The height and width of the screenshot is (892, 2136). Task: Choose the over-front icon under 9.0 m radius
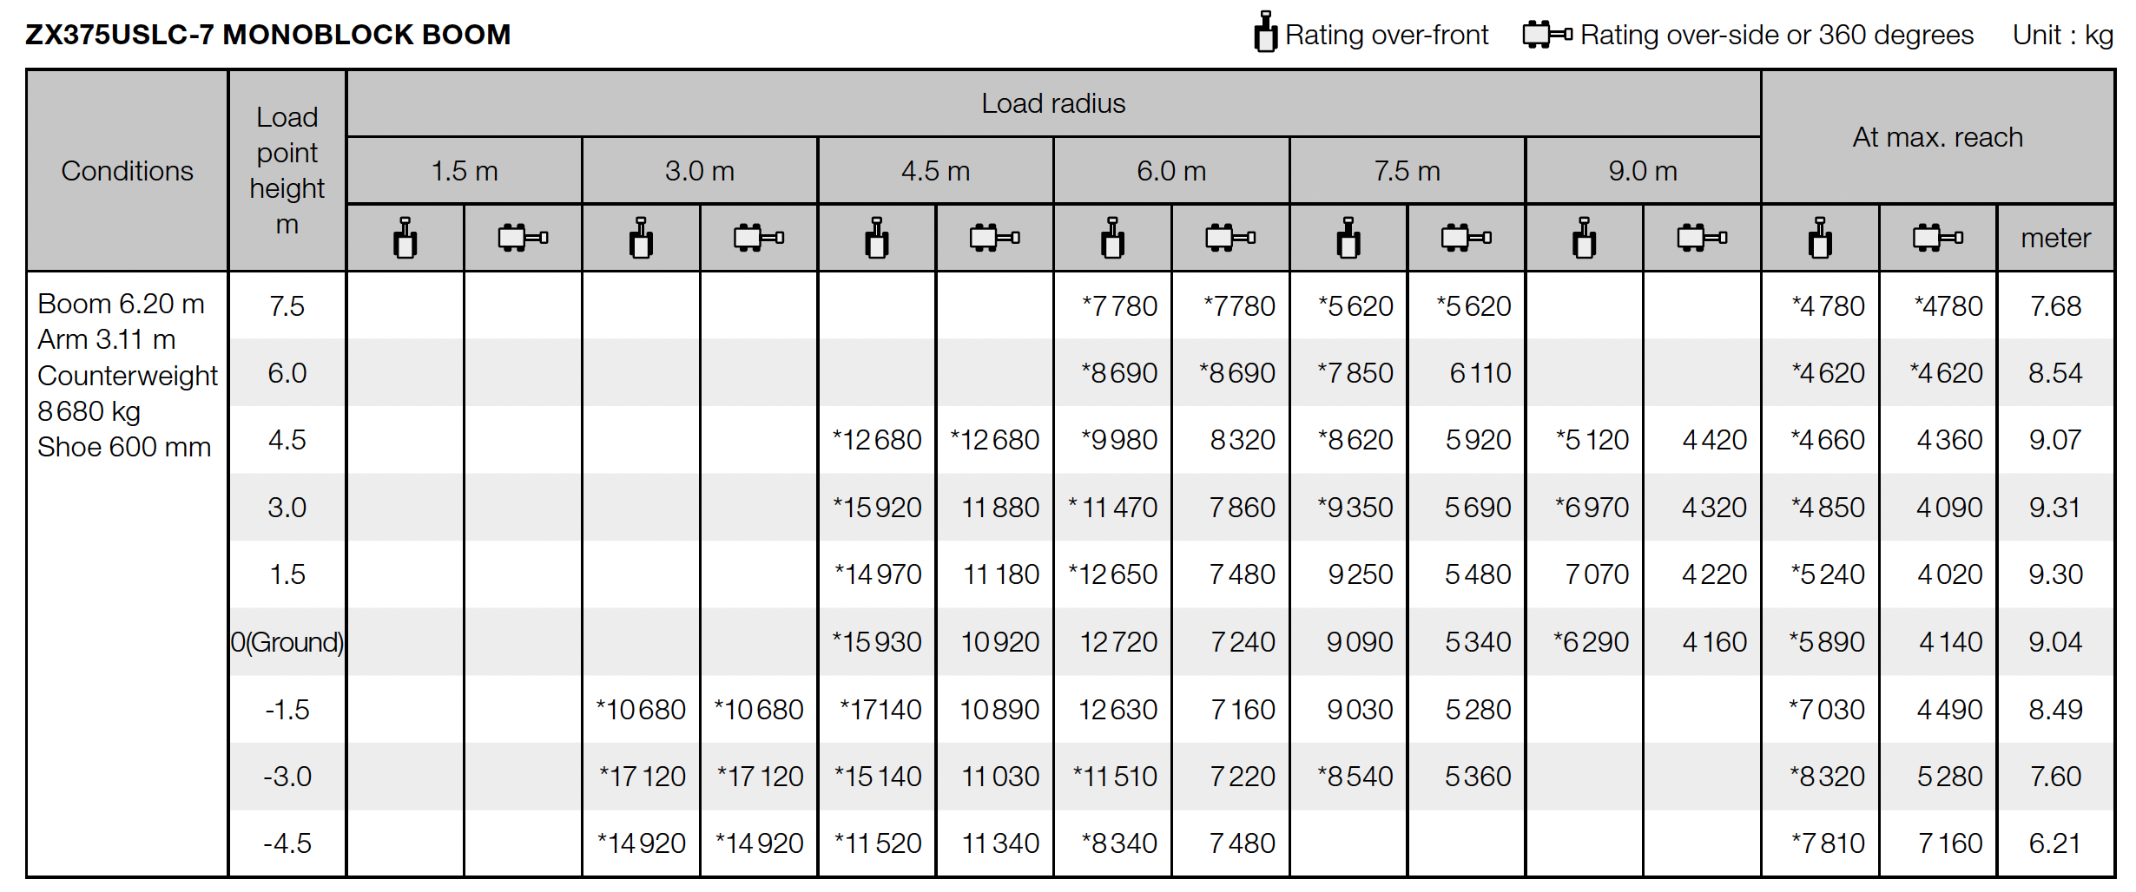point(1585,238)
